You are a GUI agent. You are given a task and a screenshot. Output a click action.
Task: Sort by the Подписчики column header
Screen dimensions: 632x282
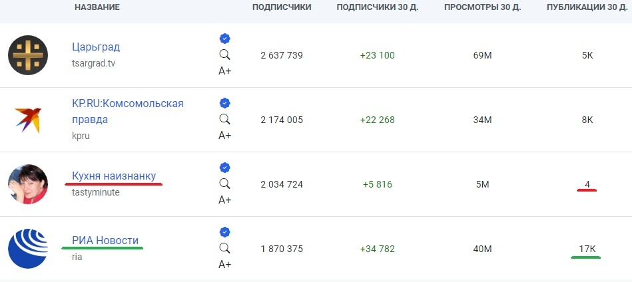(282, 7)
